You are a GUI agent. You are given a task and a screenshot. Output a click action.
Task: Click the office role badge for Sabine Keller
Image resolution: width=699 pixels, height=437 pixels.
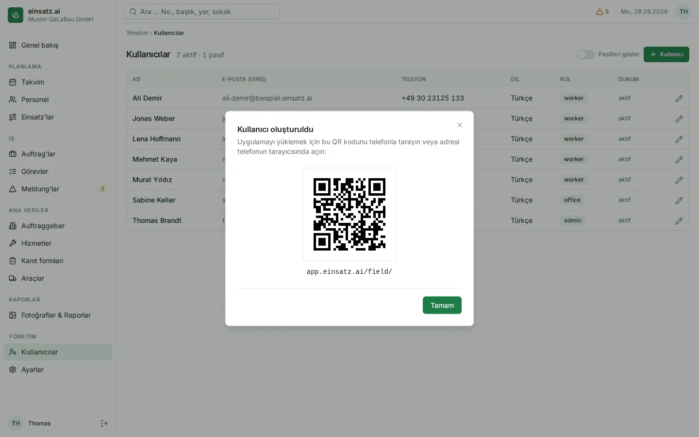point(572,200)
